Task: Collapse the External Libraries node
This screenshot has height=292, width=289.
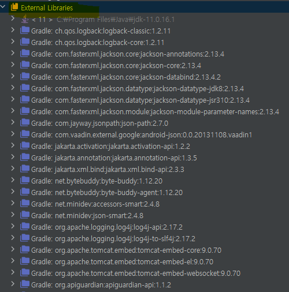Action: point(3,7)
